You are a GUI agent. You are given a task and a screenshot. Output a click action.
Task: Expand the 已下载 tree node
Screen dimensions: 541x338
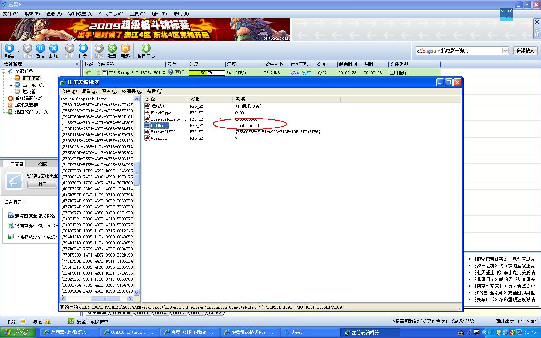[11, 85]
